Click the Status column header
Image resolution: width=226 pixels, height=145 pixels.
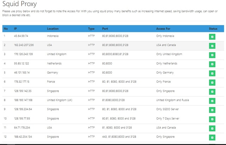(213, 29)
